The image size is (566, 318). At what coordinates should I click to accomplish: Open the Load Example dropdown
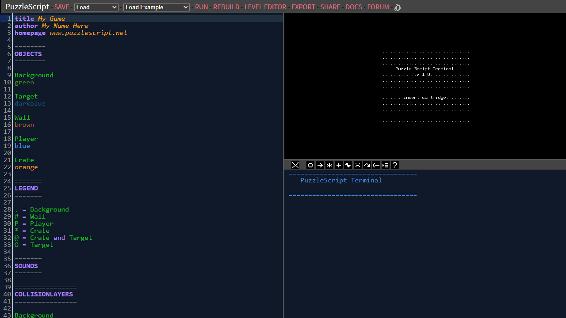157,7
